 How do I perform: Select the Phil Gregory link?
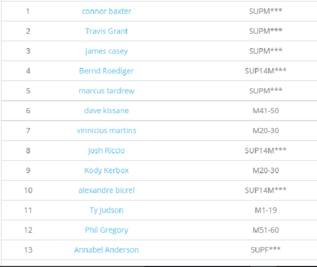click(x=106, y=230)
